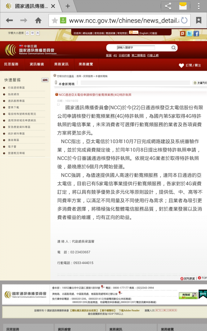Image resolution: width=207 pixels, height=331 pixels.
Task: Go forward using the browser forward arrow
Action: click(x=24, y=20)
